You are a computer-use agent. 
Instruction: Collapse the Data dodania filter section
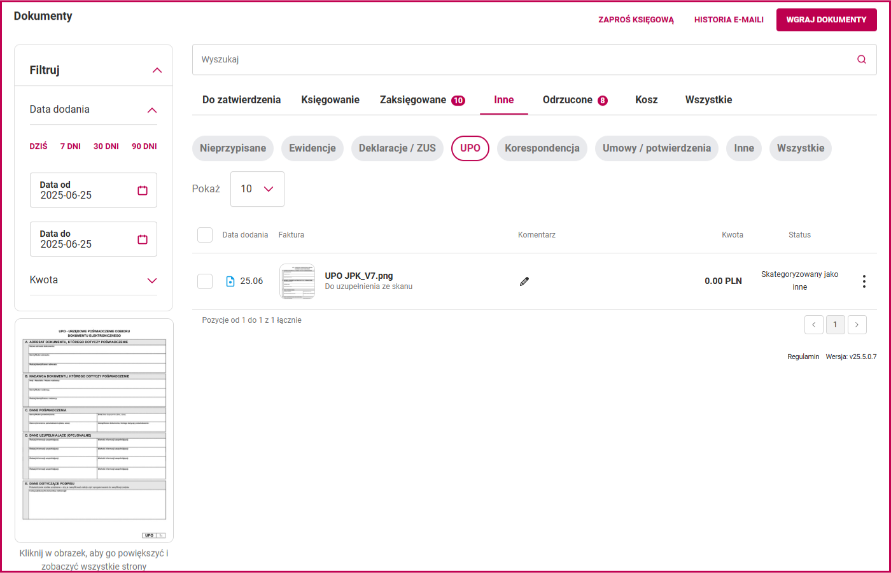click(152, 110)
